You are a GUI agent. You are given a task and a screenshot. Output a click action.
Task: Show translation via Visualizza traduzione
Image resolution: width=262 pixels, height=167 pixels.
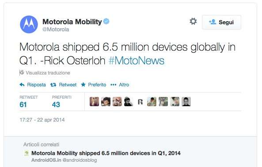click(48, 73)
